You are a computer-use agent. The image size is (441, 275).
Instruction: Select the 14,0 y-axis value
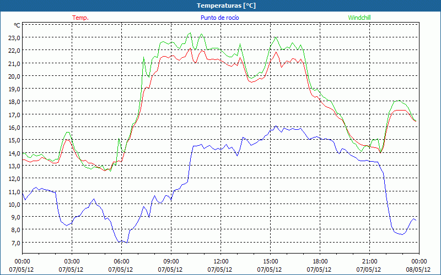pos(14,153)
